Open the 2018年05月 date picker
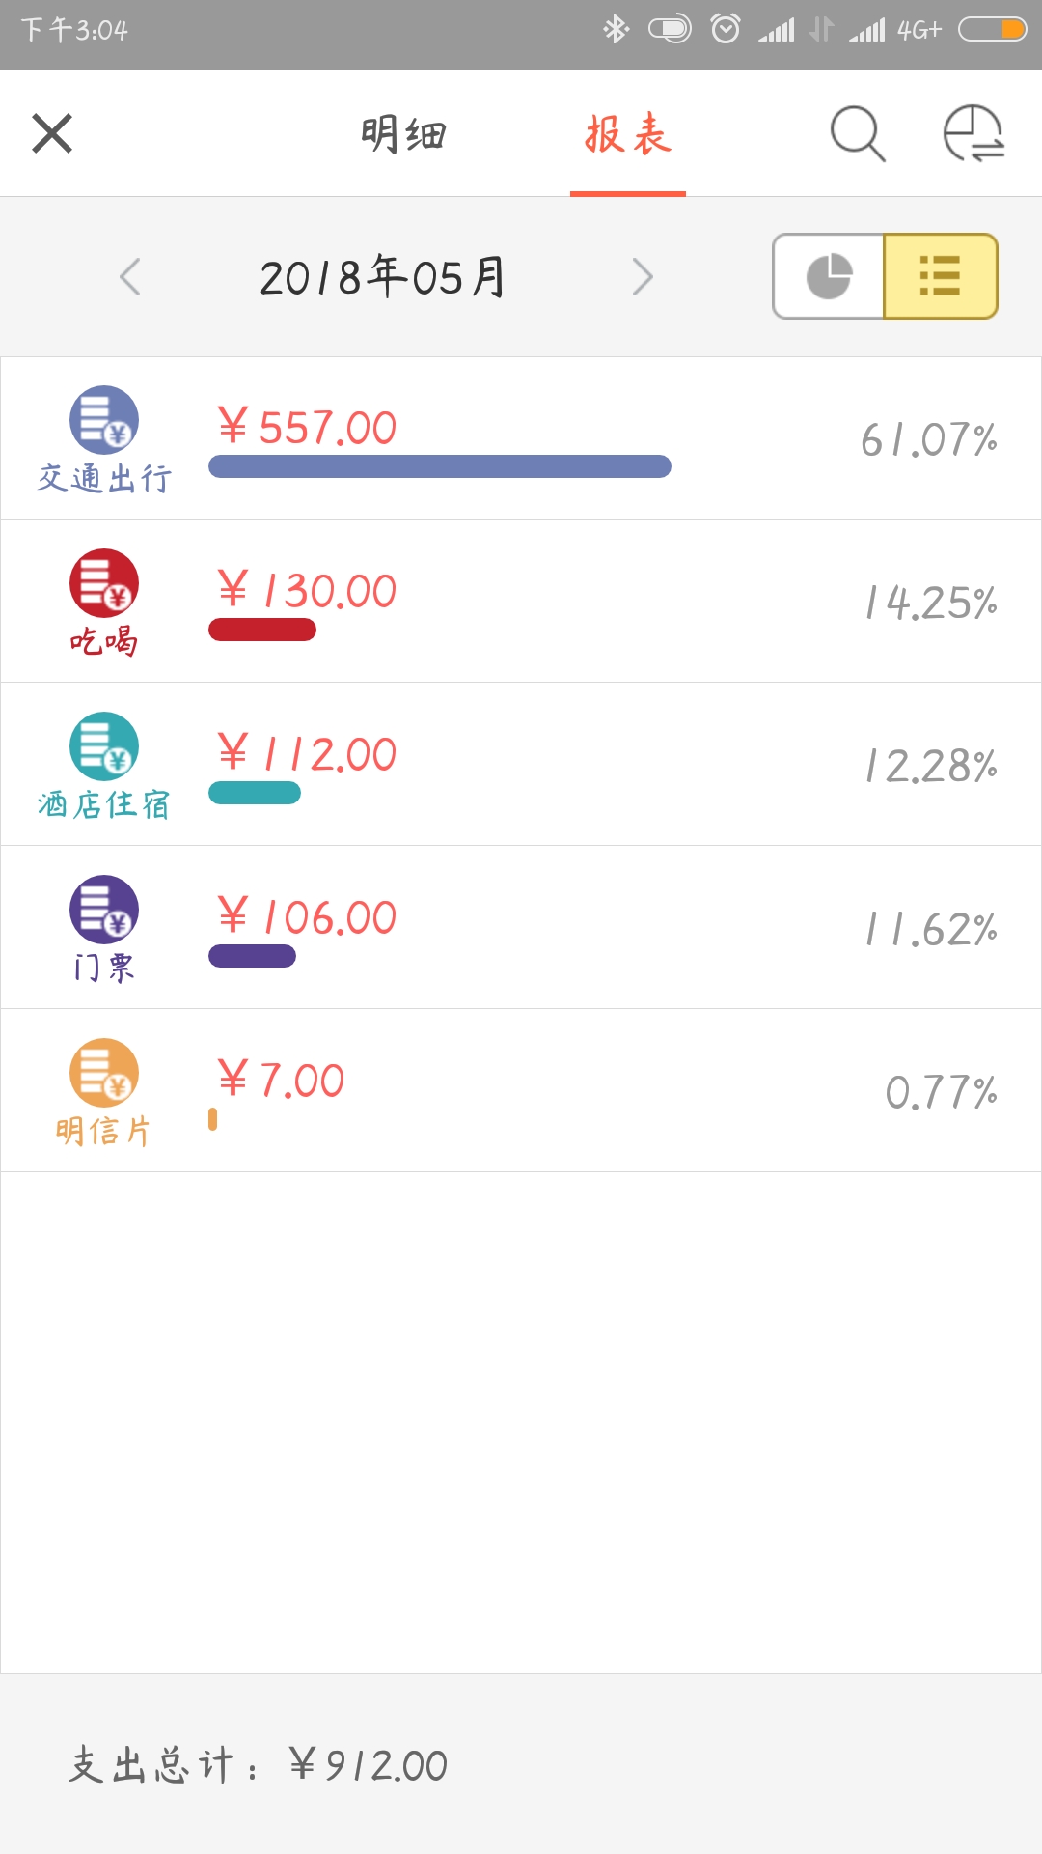The image size is (1042, 1854). point(383,277)
